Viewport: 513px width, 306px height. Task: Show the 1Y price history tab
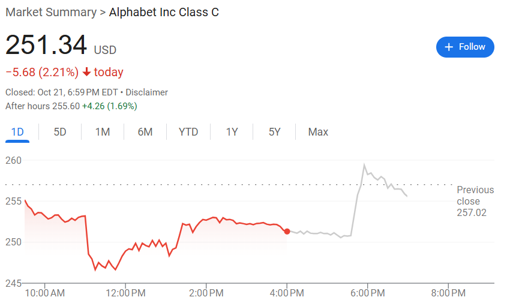click(232, 132)
